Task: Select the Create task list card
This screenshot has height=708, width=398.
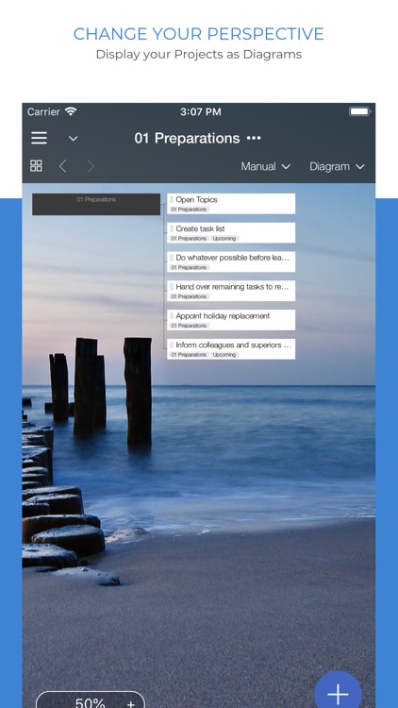Action: pyautogui.click(x=231, y=233)
